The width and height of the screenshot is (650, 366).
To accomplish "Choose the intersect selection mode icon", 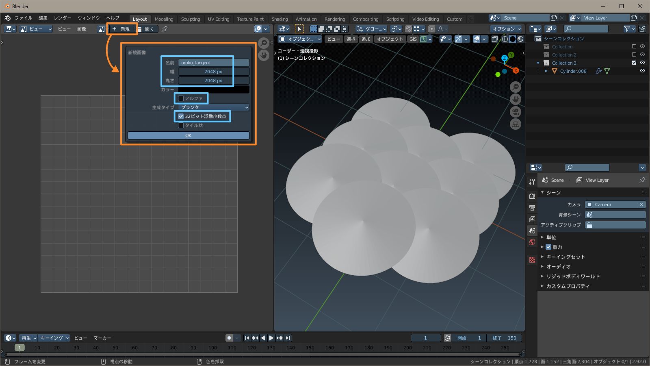I will click(x=344, y=29).
